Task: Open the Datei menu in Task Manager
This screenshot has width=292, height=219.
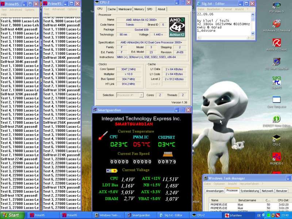Action: point(207,184)
